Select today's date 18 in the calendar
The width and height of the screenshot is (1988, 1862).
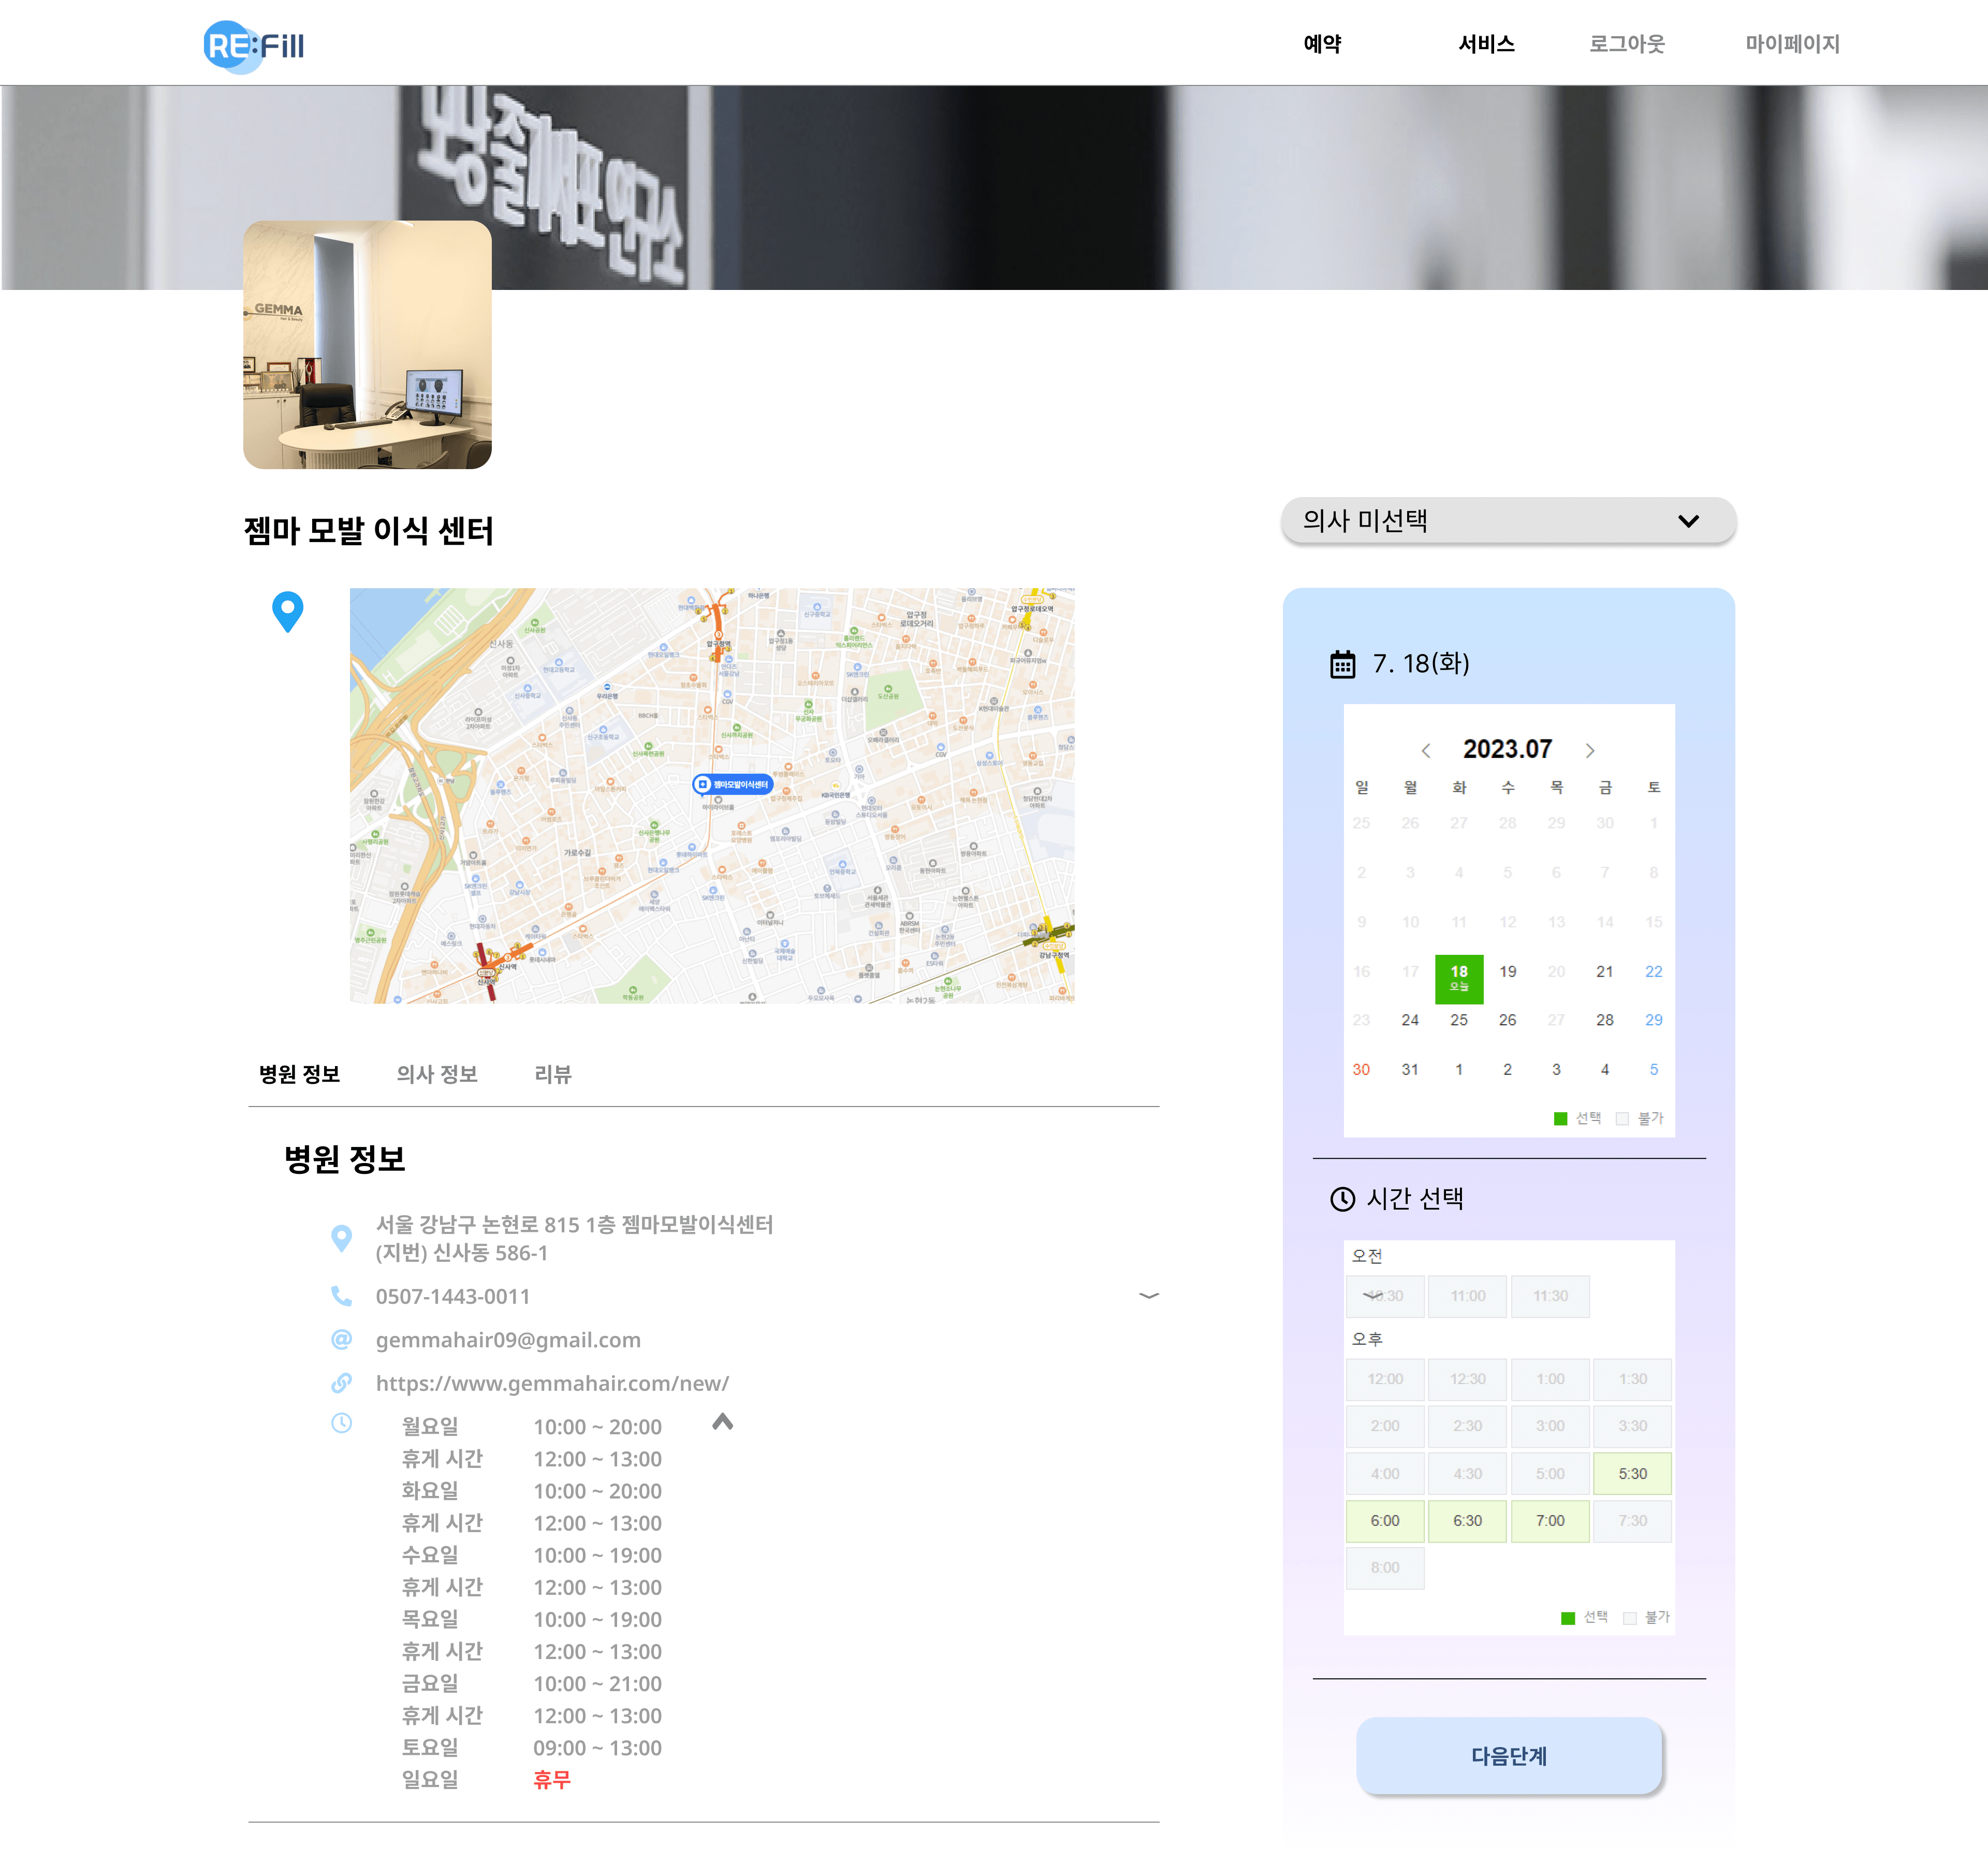click(x=1459, y=978)
